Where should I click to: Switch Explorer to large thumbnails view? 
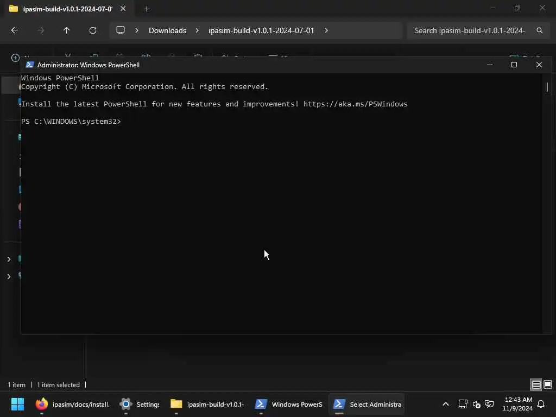548,384
